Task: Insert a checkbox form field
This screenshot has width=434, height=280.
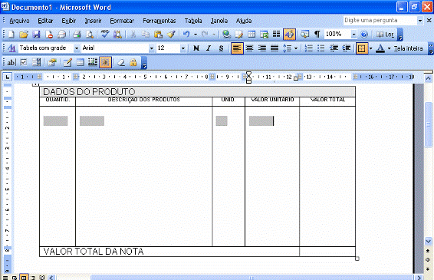Action: point(24,62)
